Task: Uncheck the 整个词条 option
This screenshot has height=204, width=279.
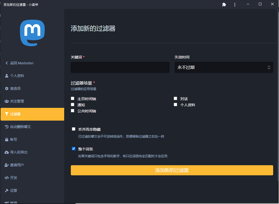Action: pos(74,149)
